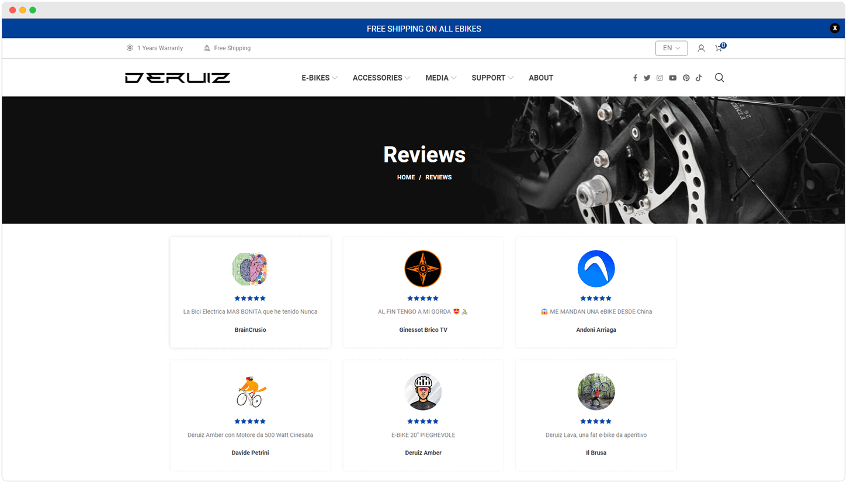Expand the ACCESSORIES menu
Image resolution: width=847 pixels, height=483 pixels.
381,78
